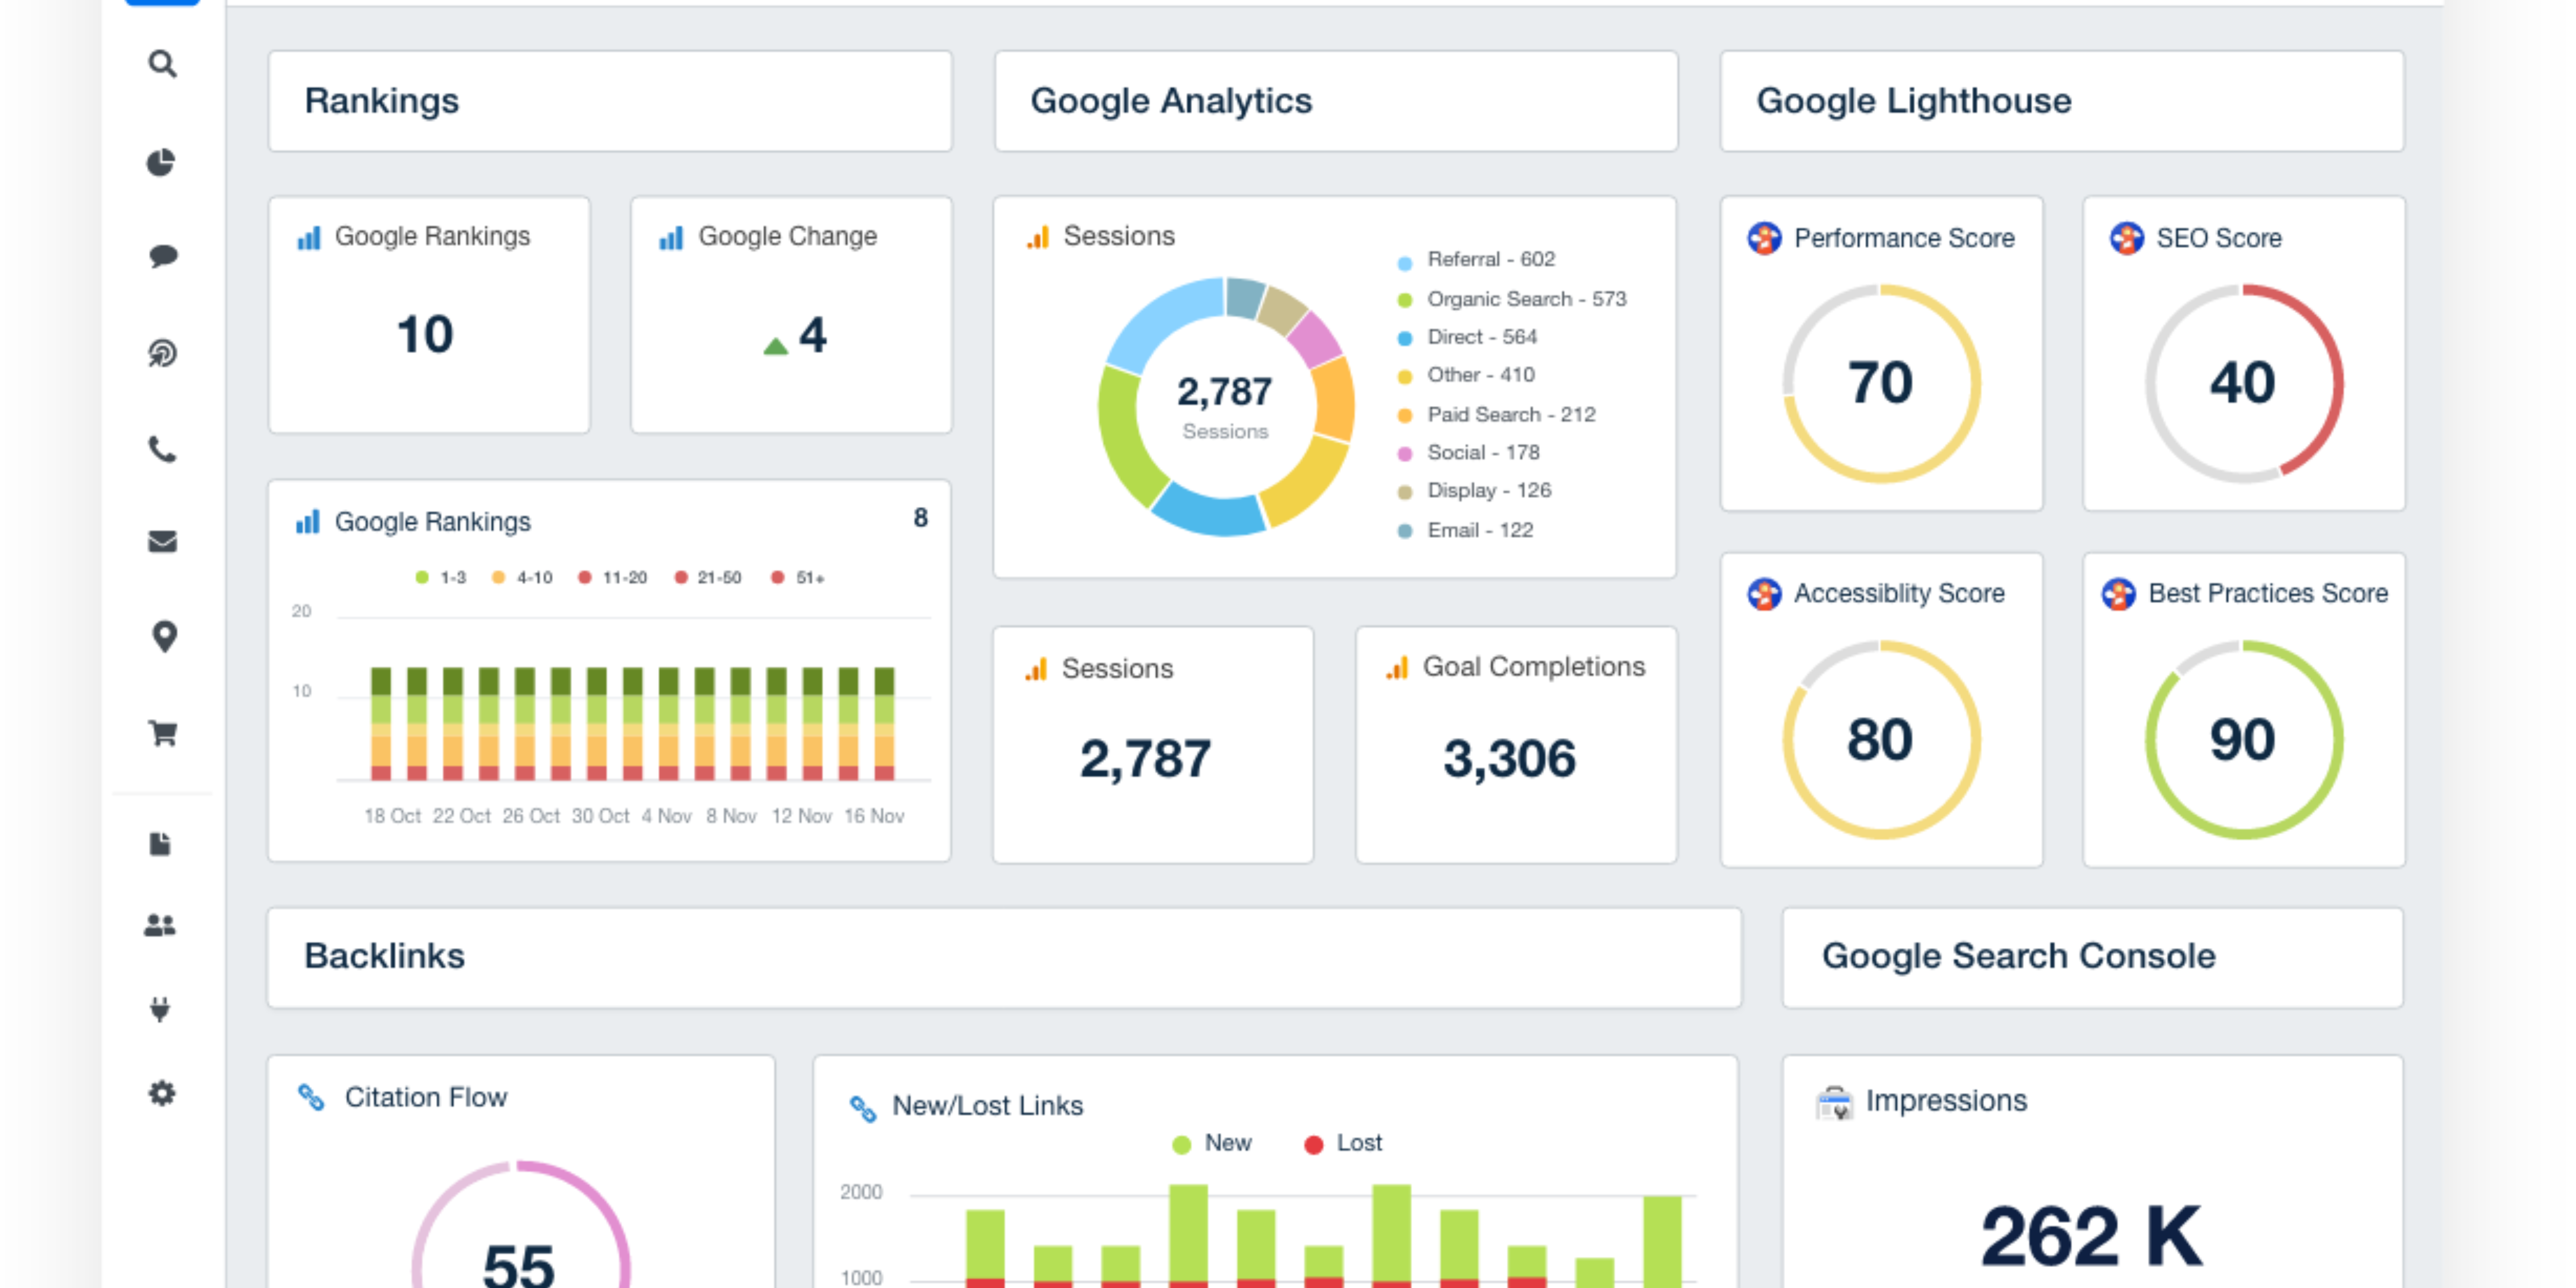Click bar chart icon beside Google Change
Screen dimensions: 2576x1288
[671, 238]
